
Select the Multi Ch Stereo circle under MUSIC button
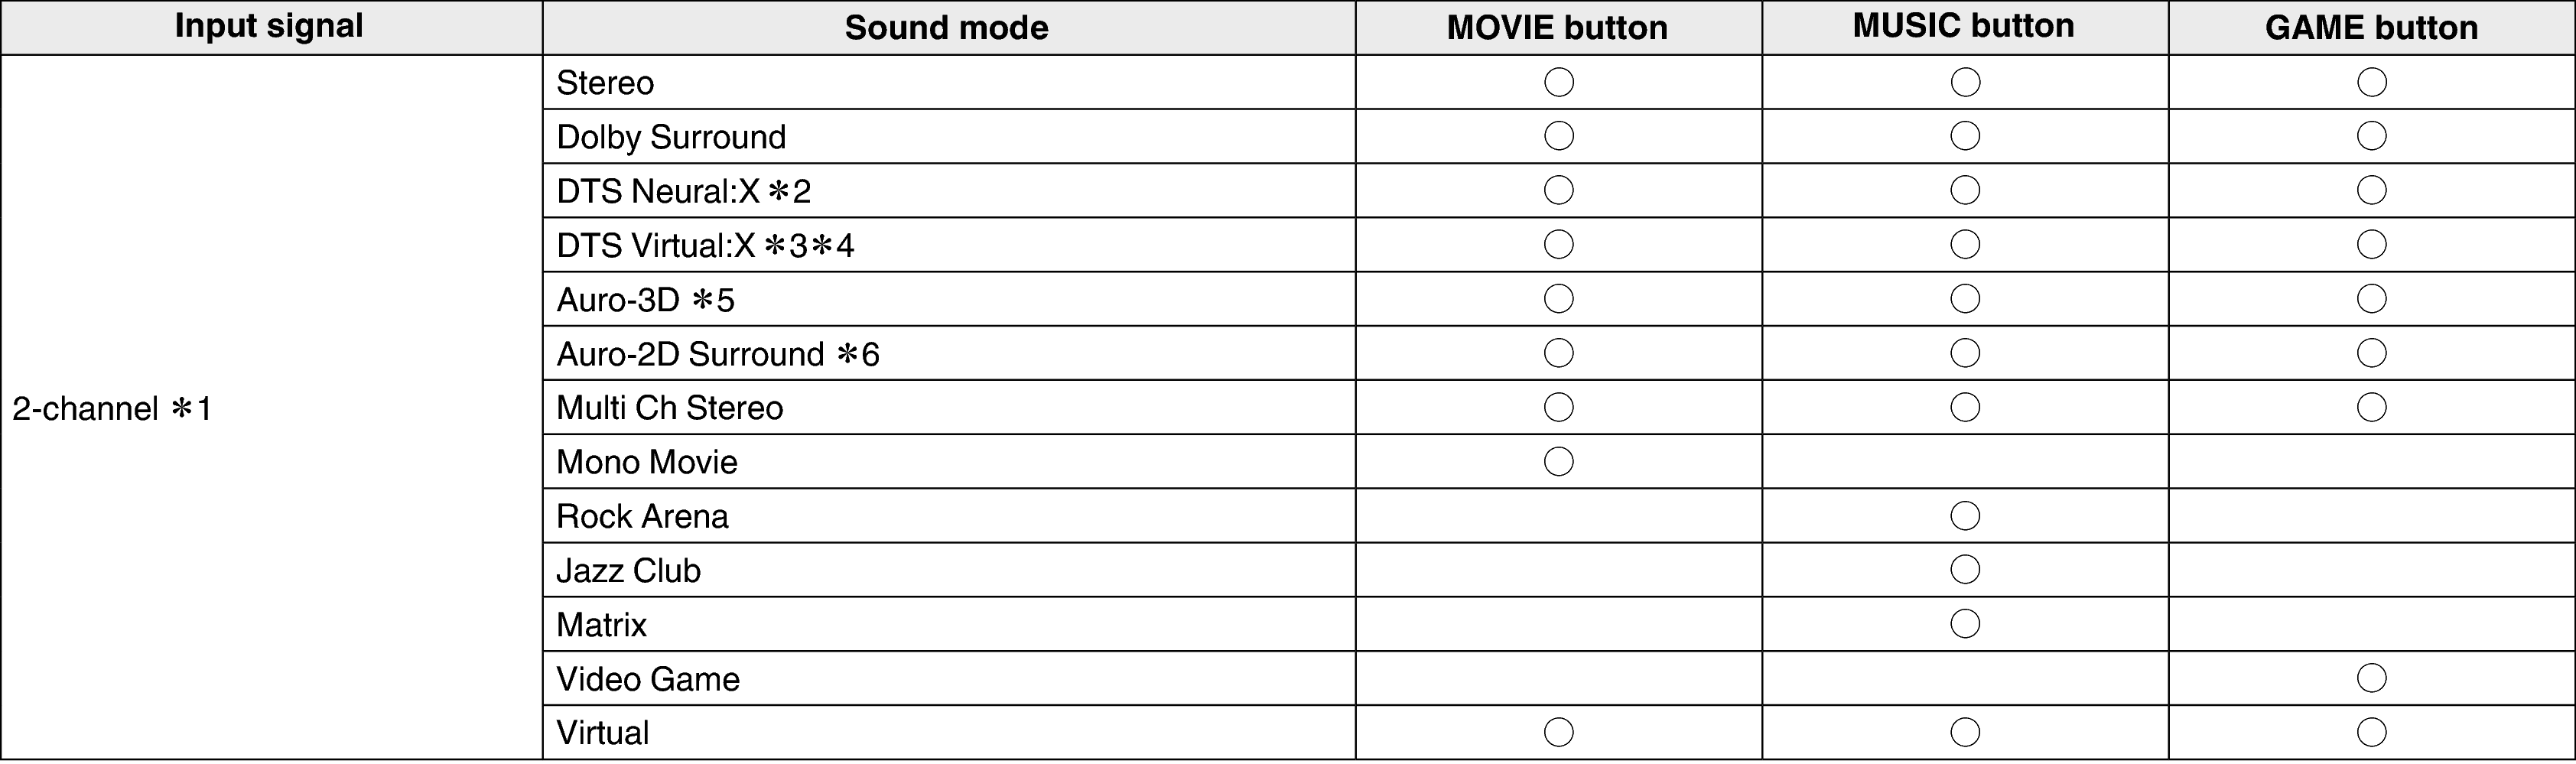(x=1965, y=407)
